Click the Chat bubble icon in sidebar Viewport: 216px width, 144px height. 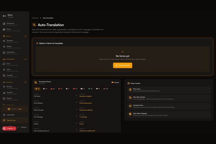tap(4, 64)
